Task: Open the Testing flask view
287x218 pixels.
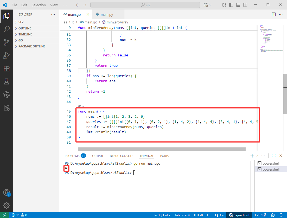Action: pos(7,81)
